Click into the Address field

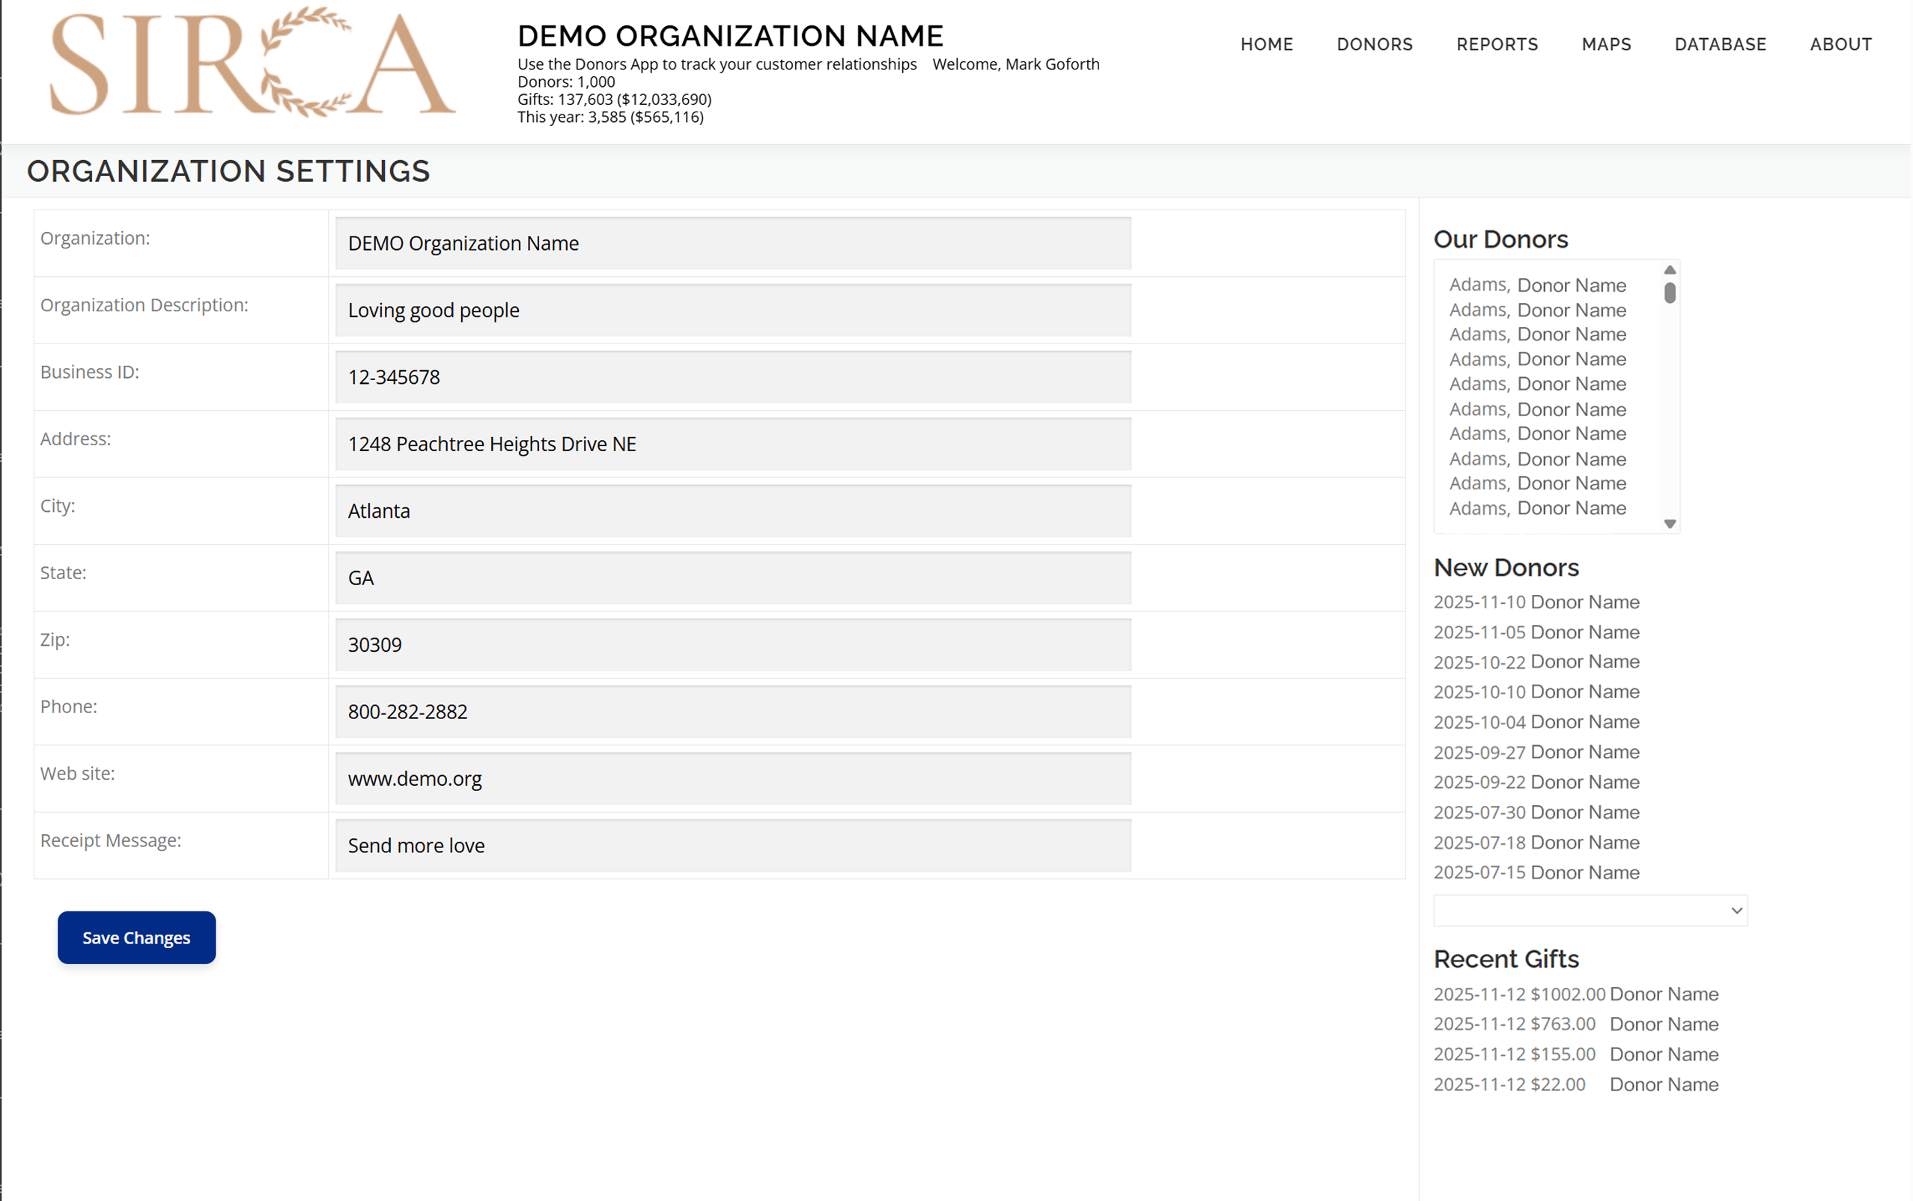pos(732,444)
